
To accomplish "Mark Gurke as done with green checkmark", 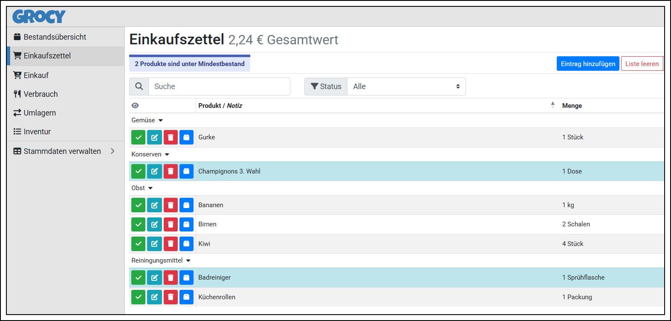I will pos(138,137).
